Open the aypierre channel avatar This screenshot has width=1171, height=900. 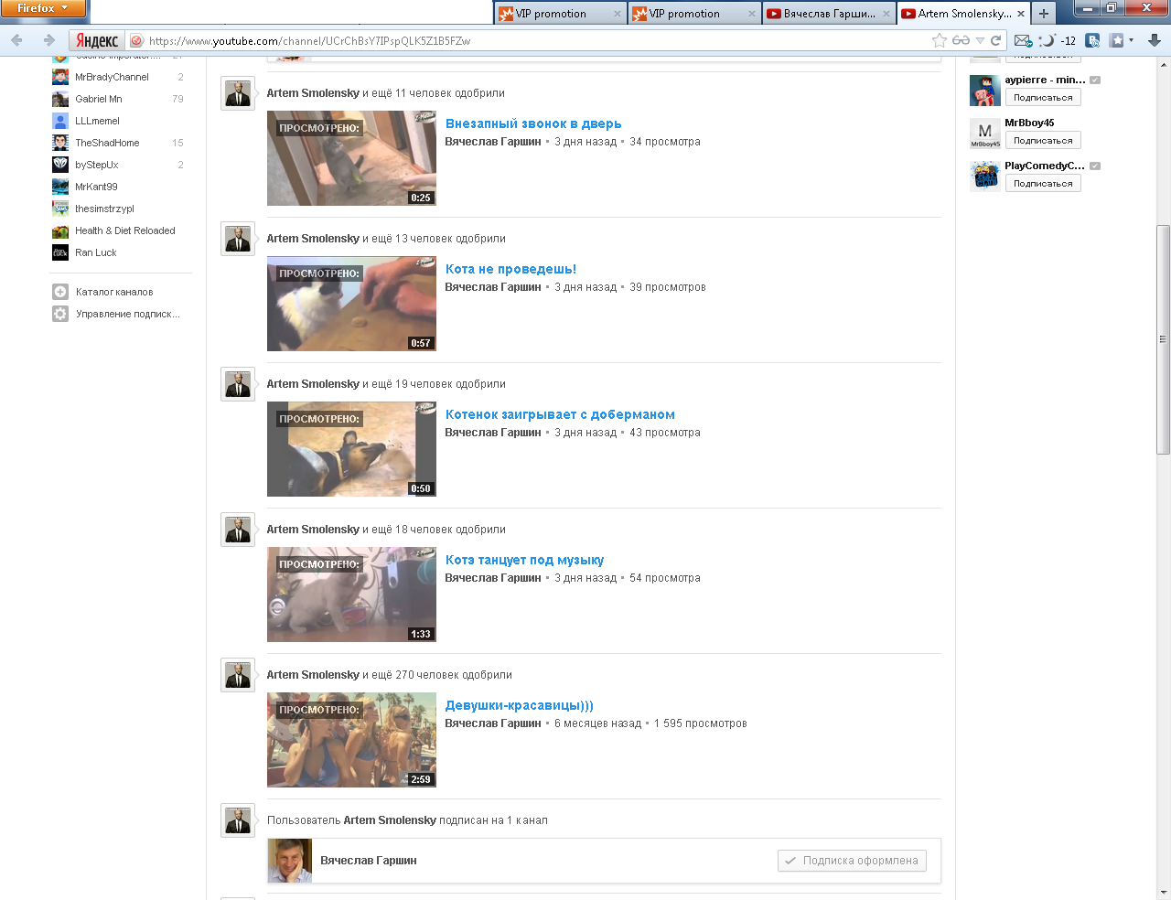coord(985,91)
